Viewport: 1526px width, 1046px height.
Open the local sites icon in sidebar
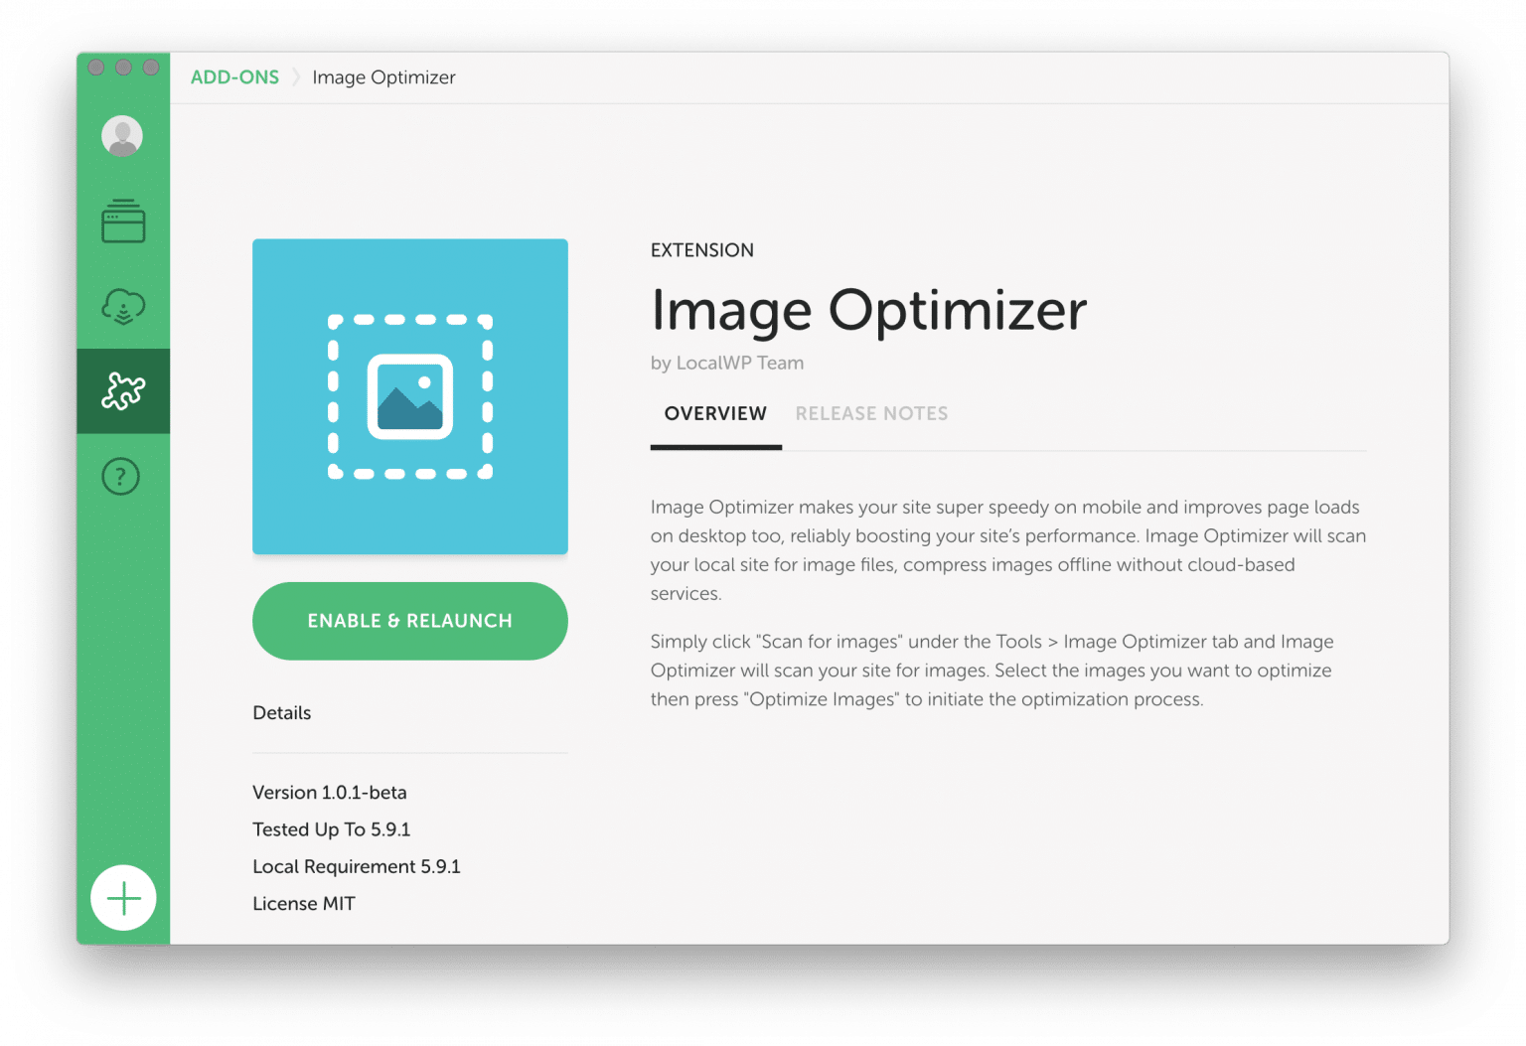(122, 222)
